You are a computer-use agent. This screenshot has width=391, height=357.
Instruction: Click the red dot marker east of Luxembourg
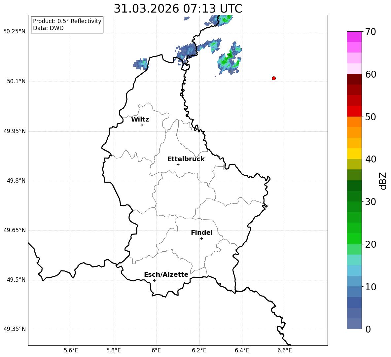pos(274,78)
